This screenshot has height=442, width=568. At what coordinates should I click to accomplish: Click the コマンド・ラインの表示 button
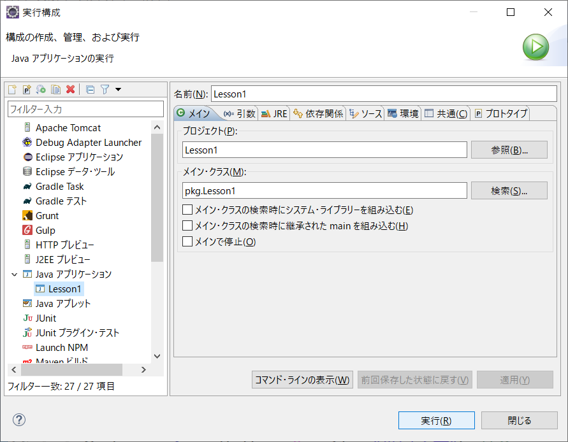click(302, 380)
